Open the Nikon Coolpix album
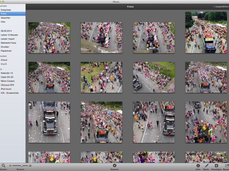Viewport: 229px width, 171px height. 8,81
